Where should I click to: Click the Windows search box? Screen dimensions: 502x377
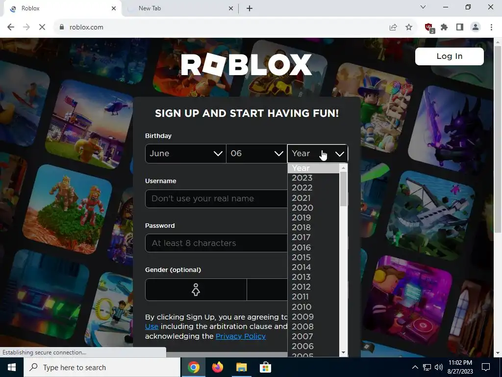[x=102, y=367]
